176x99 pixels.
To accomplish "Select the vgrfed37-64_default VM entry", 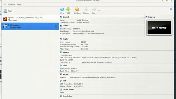I will click(30, 19).
